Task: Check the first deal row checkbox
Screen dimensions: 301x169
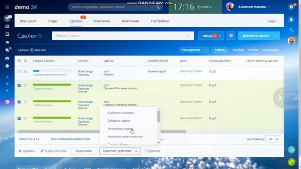Action: pyautogui.click(x=19, y=72)
